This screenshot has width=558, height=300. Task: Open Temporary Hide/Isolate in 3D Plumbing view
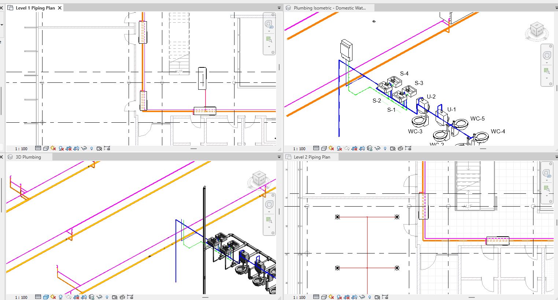99,297
